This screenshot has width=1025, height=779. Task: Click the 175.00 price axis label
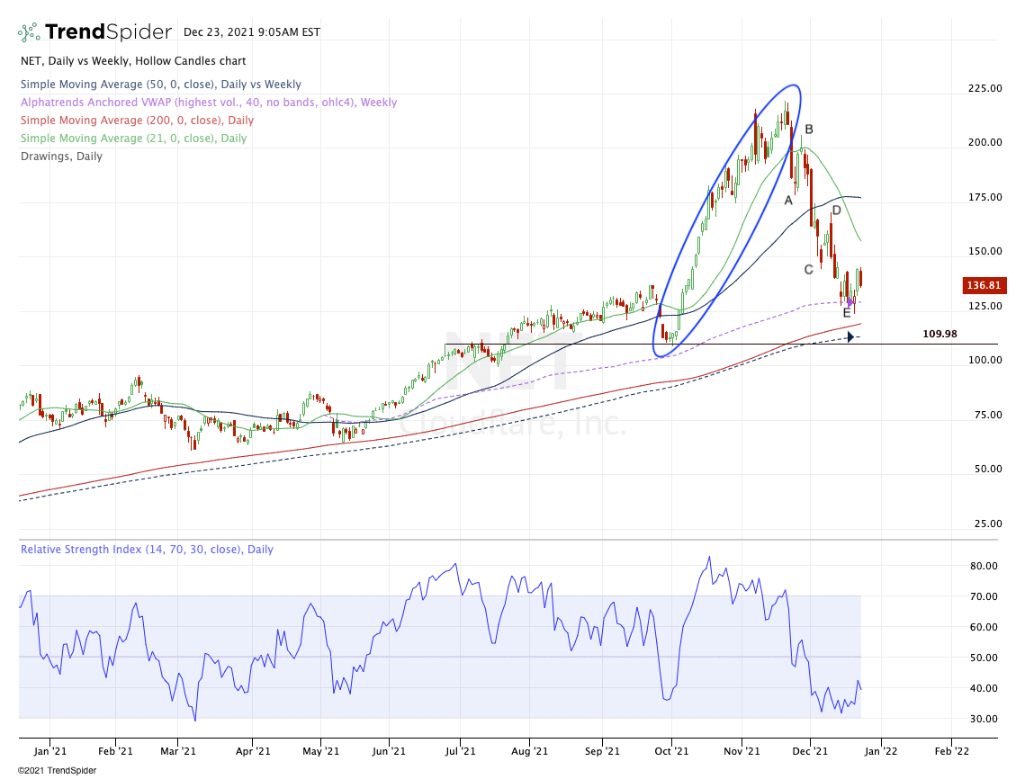(x=985, y=197)
